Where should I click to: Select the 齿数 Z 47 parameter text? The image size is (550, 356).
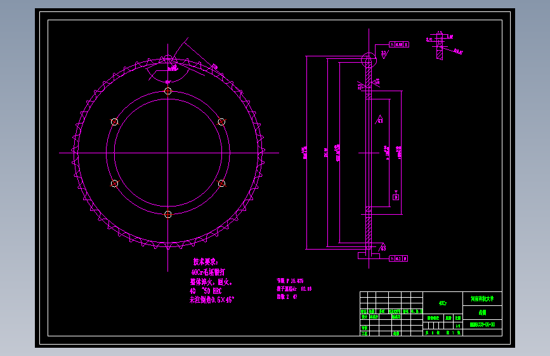[287, 297]
